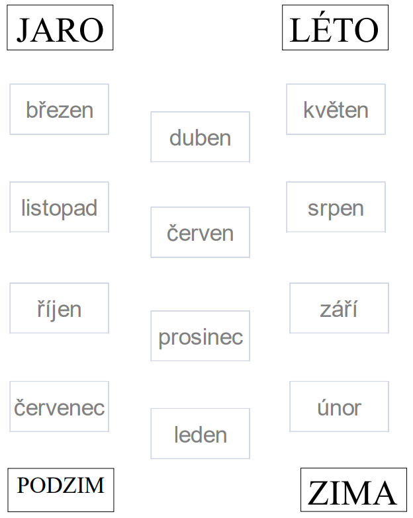Select the duben month card
This screenshot has width=413, height=518.
pos(201,137)
